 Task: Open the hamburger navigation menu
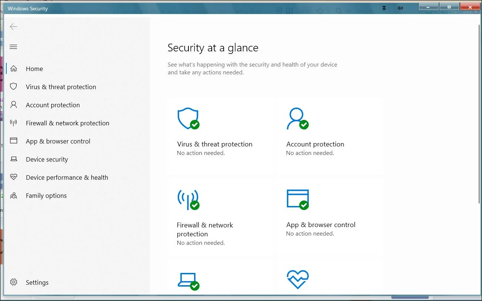tap(13, 47)
